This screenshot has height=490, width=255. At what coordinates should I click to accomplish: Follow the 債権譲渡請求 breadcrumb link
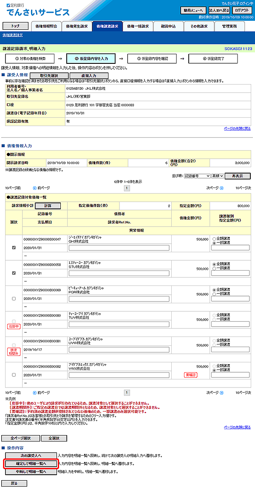point(12,35)
